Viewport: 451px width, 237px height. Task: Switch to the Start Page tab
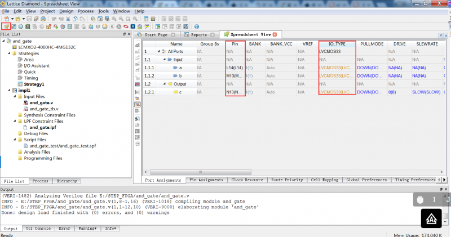pyautogui.click(x=156, y=34)
